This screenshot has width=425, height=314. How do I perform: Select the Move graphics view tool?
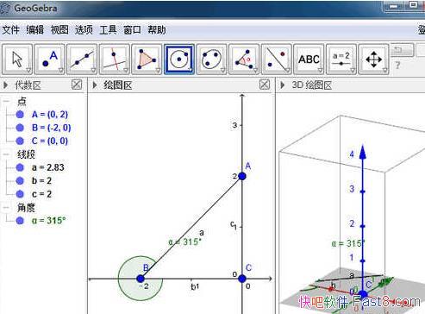tap(373, 60)
